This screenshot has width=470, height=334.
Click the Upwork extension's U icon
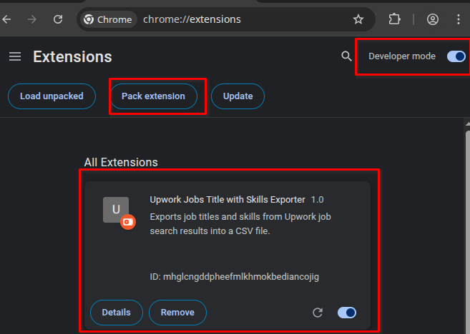(116, 210)
